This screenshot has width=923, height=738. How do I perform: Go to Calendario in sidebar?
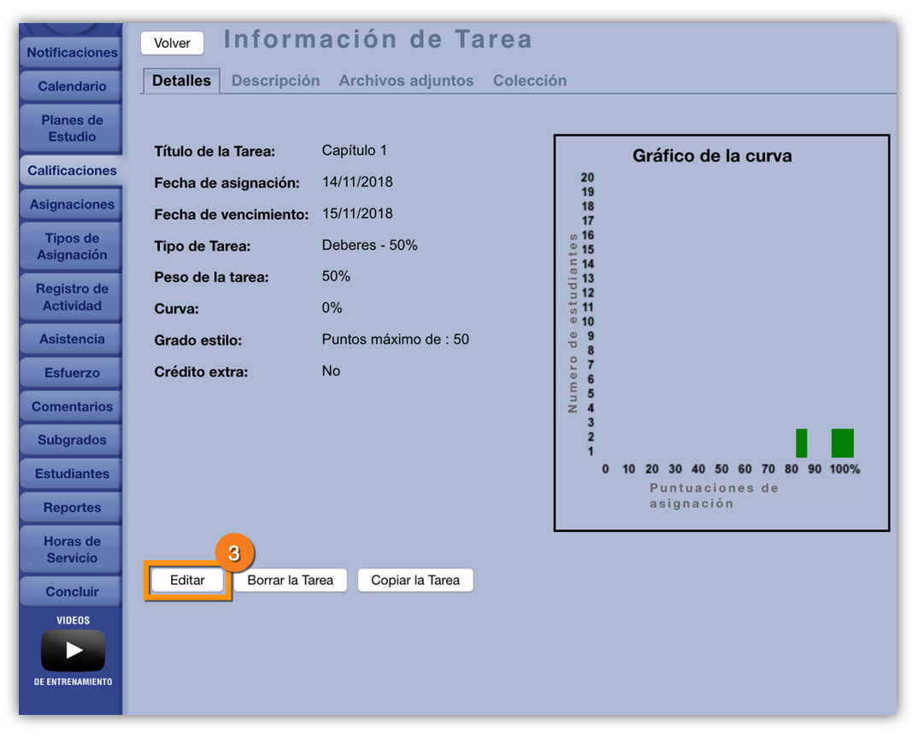(x=72, y=86)
